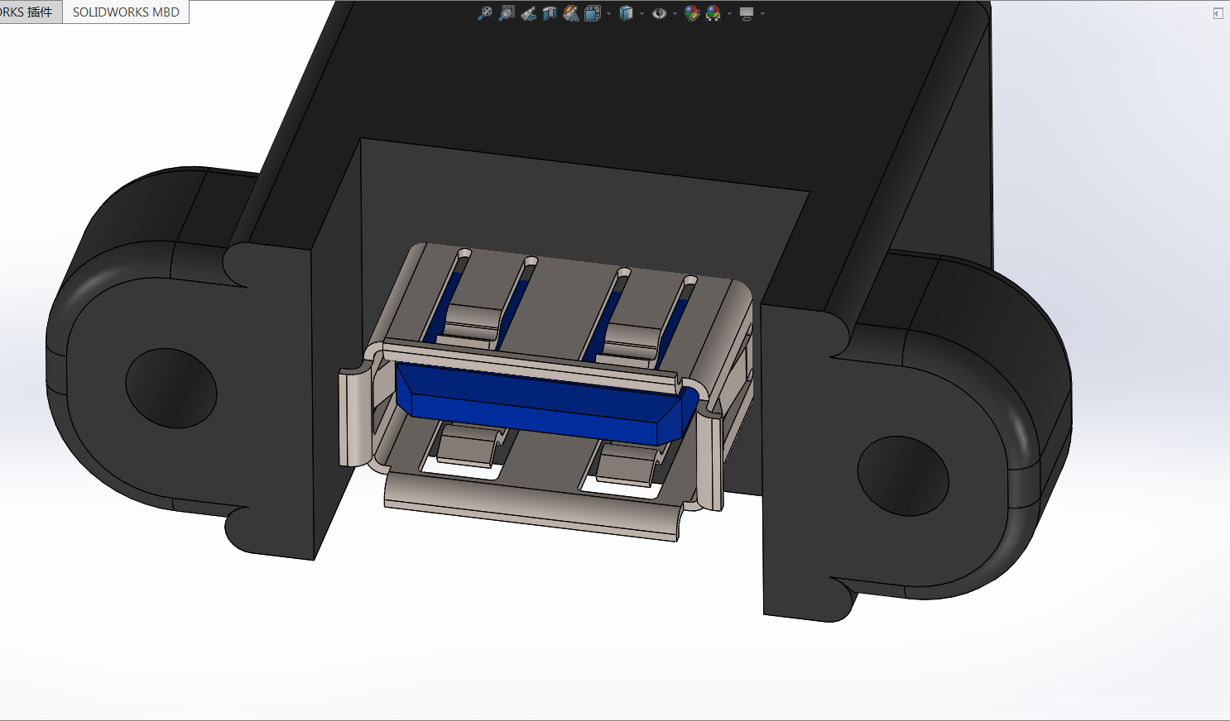Click the Zoom to Fit icon
1230x721 pixels.
pyautogui.click(x=485, y=13)
